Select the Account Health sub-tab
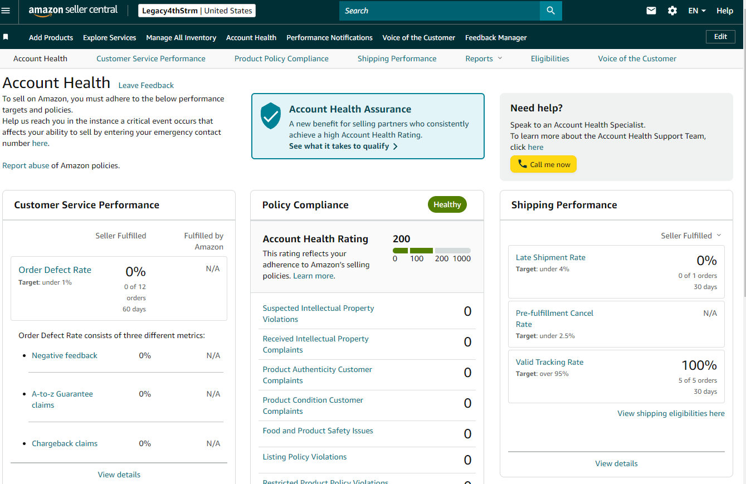 coord(40,58)
